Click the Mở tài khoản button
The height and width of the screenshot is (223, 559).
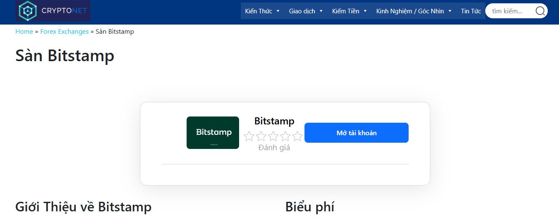coord(357,133)
